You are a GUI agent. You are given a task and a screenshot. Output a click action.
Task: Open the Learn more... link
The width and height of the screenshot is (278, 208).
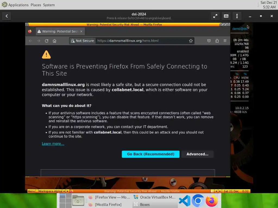point(53,144)
